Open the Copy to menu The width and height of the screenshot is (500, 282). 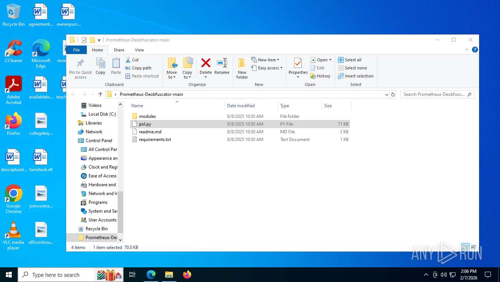pos(187,68)
